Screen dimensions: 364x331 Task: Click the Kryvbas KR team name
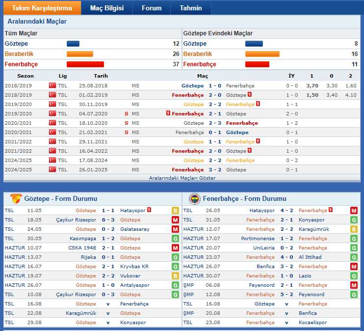pyautogui.click(x=134, y=266)
